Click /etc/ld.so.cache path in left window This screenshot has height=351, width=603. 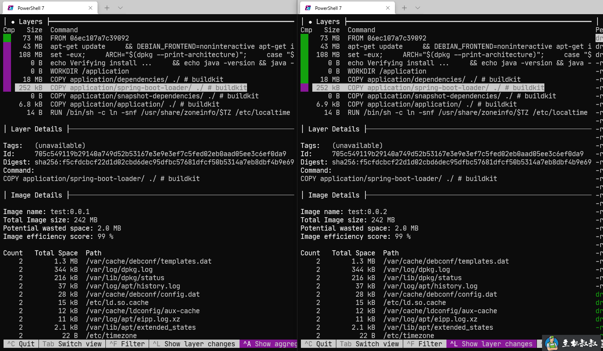tap(117, 303)
